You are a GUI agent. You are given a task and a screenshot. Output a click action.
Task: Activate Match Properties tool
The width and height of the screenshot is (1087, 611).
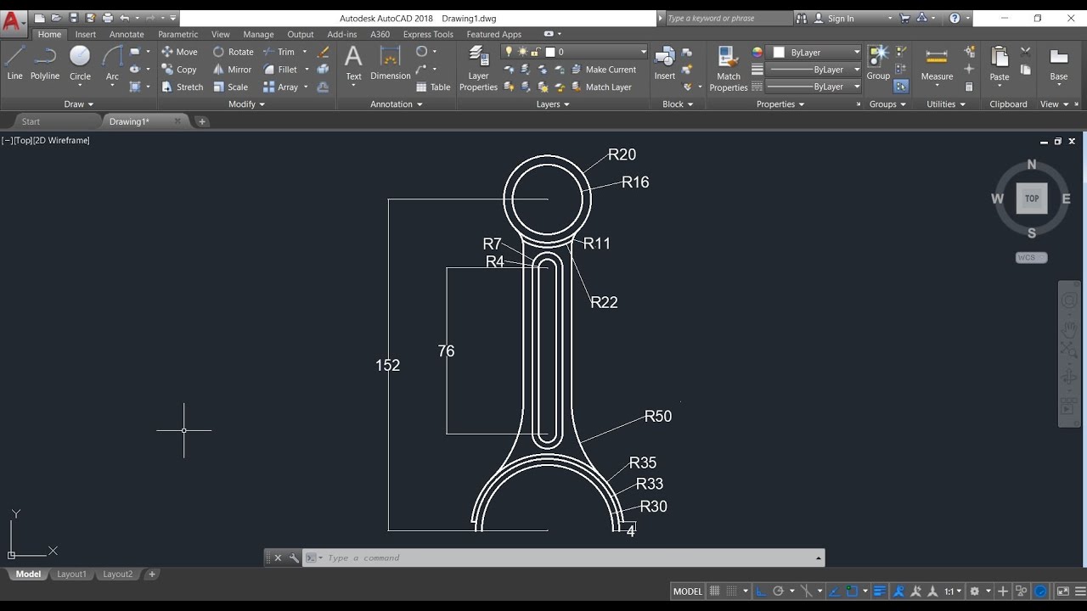[x=728, y=68]
